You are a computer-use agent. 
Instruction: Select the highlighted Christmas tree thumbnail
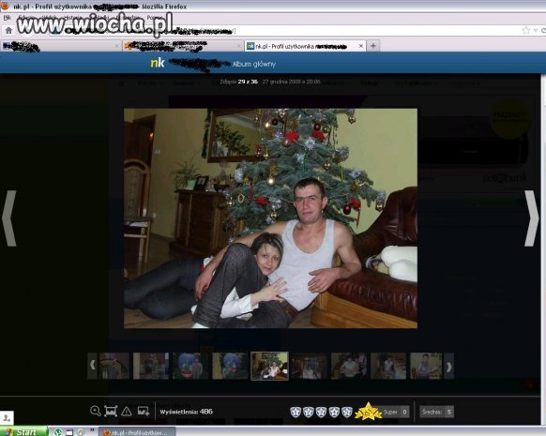coord(269,366)
